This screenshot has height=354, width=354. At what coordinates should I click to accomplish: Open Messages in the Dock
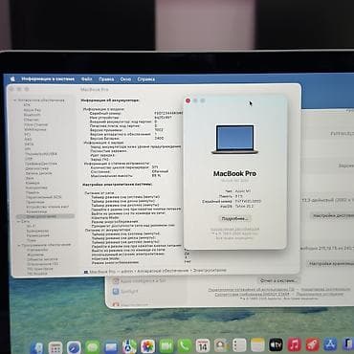pyautogui.click(x=93, y=347)
